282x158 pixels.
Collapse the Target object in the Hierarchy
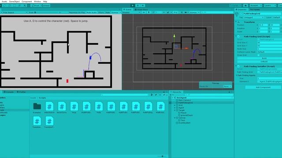174,110
